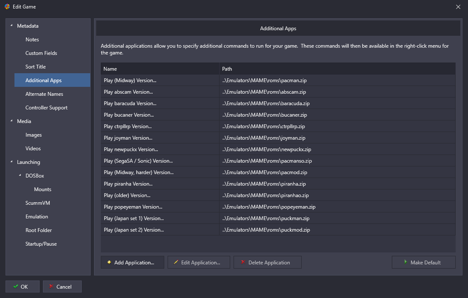468x298 pixels.
Task: Discard changes with the Cancel button
Action: [62, 287]
